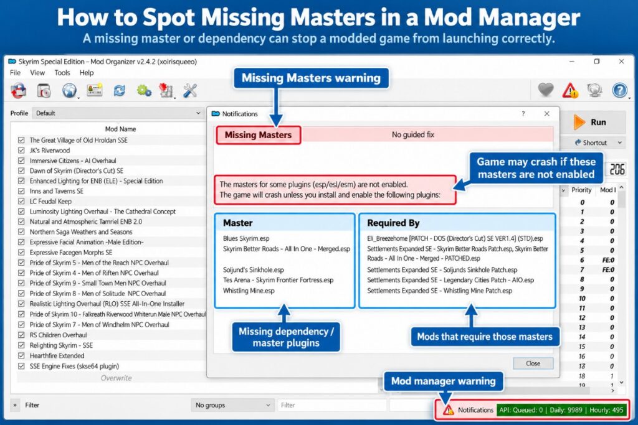Viewport: 638px width, 425px height.
Task: Click the Mod Name column header
Action: 120,129
